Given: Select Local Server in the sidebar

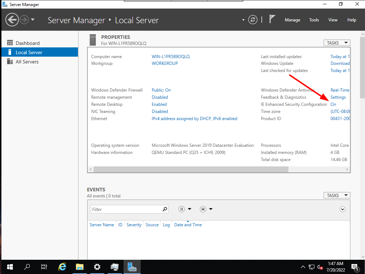Looking at the screenshot, I should click(40, 52).
